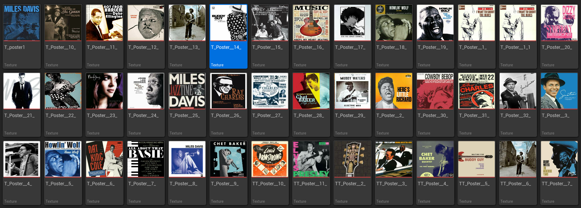The height and width of the screenshot is (208, 581).
Task: Select the T_Poster__30_ Cowboy Bebop thumbnail
Action: click(x=435, y=91)
